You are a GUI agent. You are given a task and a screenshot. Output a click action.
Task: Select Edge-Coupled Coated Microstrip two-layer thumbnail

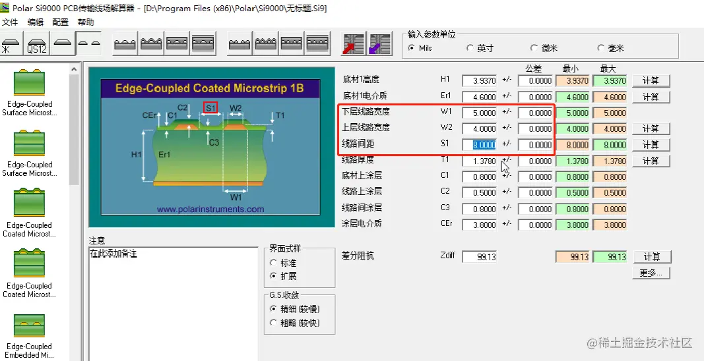30,264
